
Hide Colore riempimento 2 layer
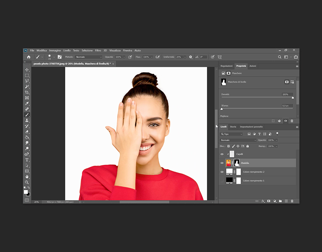[222, 172]
